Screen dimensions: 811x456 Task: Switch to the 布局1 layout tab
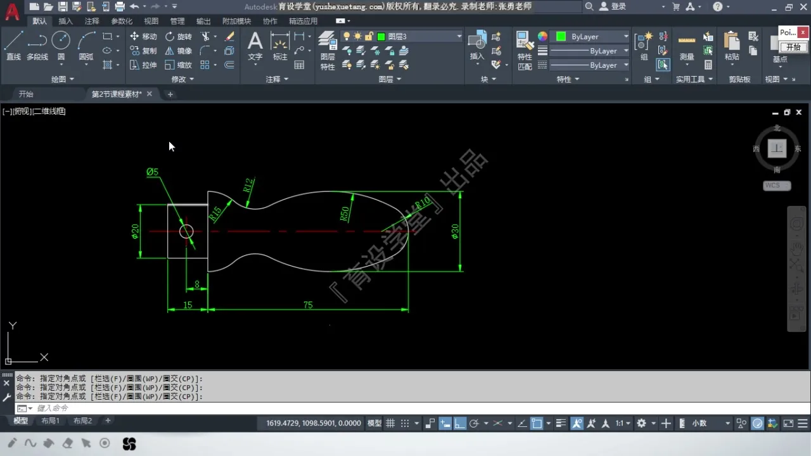(x=50, y=421)
